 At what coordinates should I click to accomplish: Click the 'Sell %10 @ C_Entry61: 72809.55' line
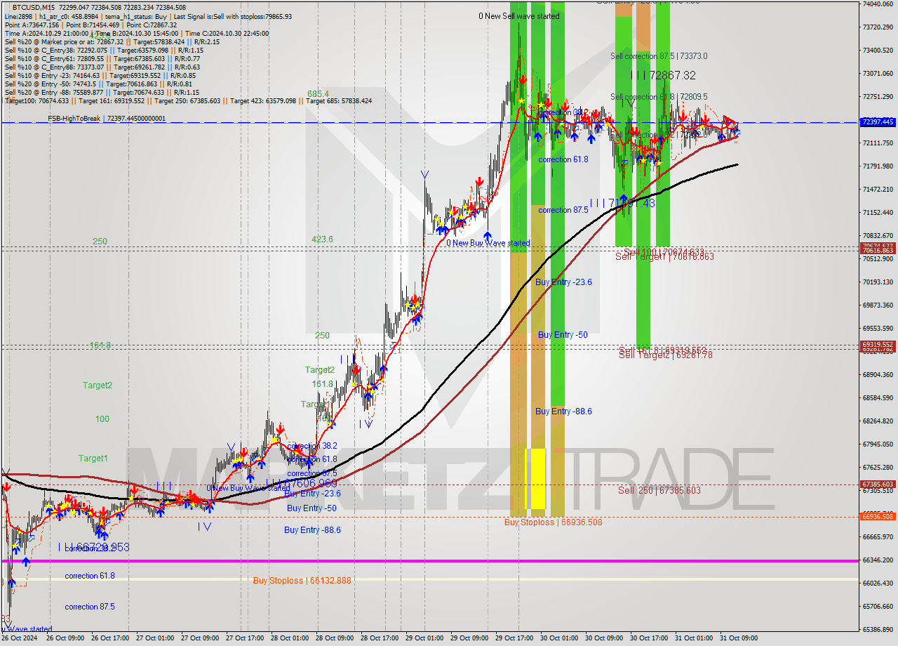click(x=102, y=58)
